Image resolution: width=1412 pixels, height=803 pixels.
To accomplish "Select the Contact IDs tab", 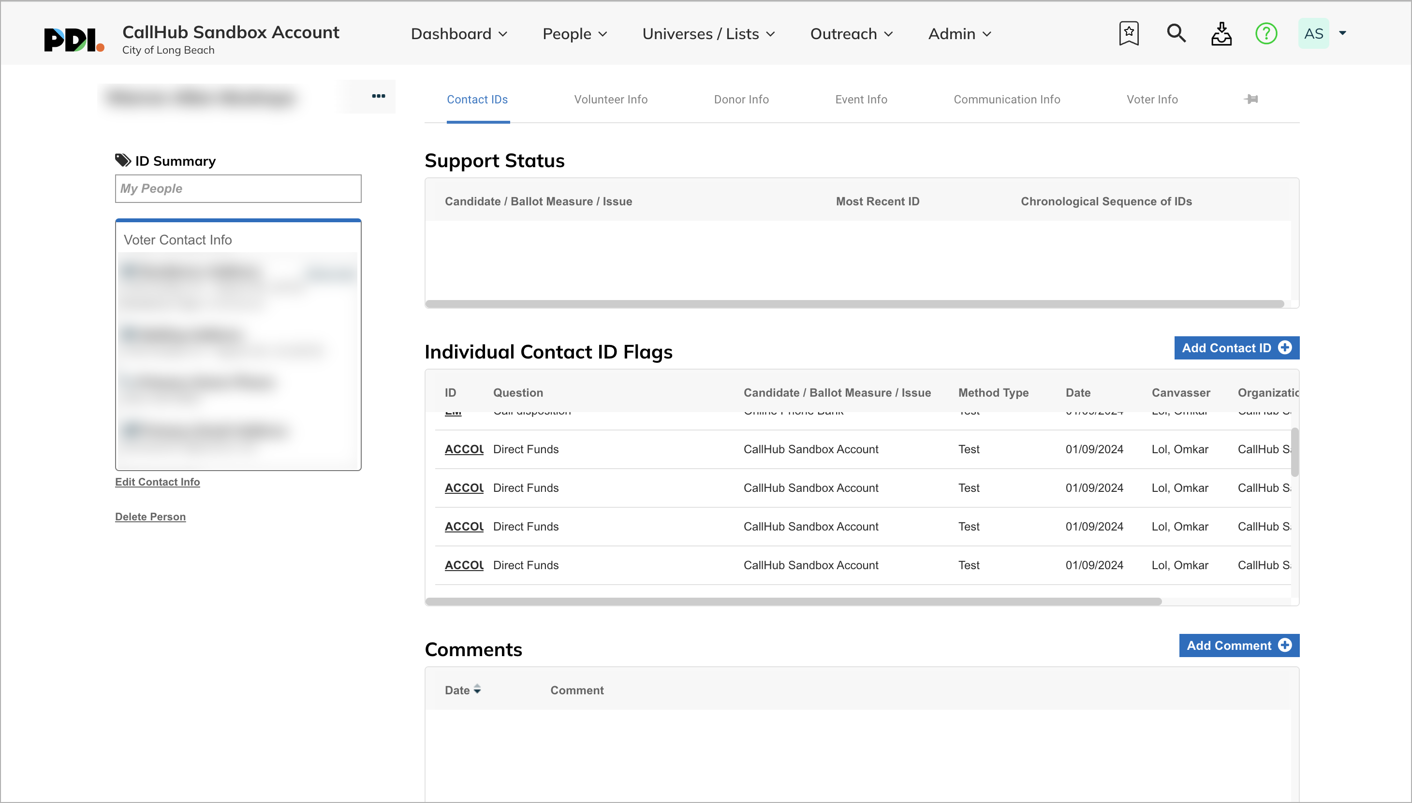I will click(x=477, y=99).
